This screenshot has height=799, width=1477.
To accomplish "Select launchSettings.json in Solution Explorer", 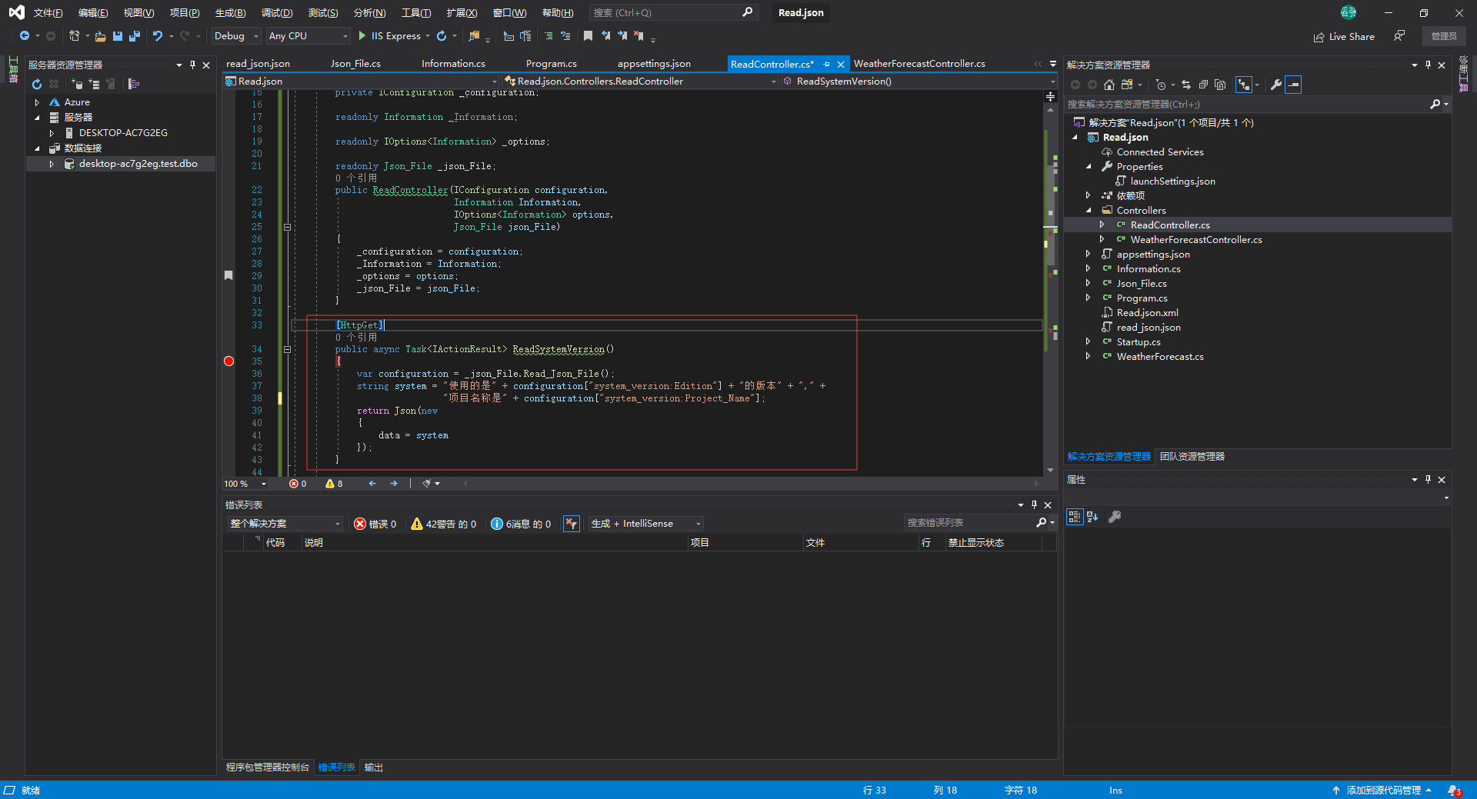I will click(1172, 181).
